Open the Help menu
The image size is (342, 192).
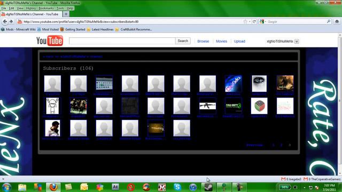[x=70, y=9]
